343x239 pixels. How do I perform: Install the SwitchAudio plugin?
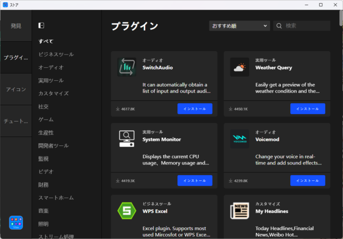click(x=195, y=109)
